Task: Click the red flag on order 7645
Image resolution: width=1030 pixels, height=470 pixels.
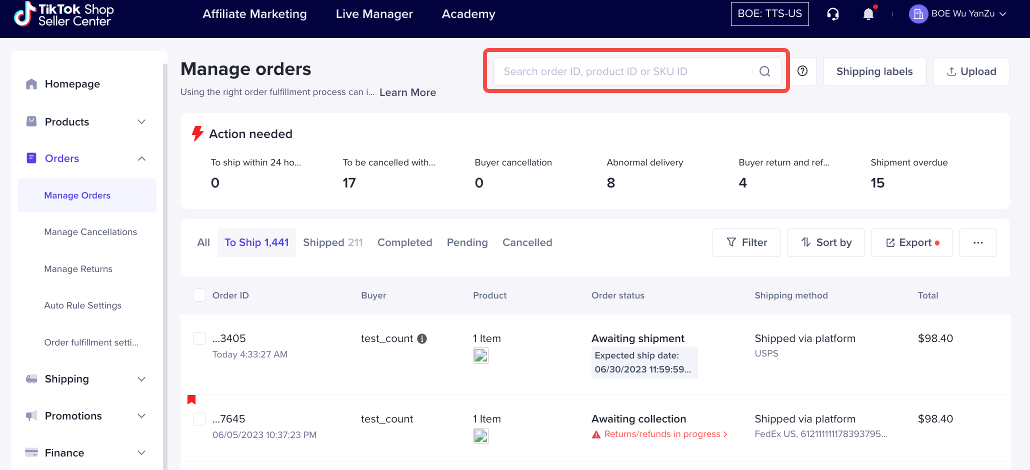Action: [x=191, y=399]
